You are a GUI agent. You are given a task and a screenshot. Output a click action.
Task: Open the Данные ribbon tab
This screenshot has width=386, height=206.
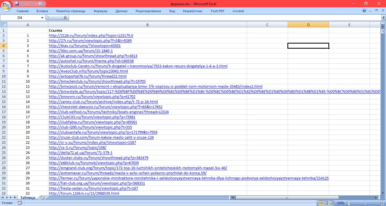coord(121,11)
